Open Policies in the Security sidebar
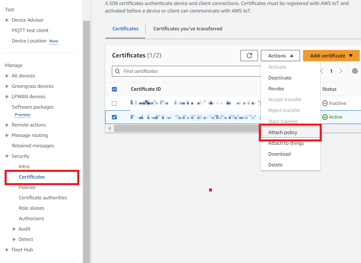Screen dimensions: 361x263 [27, 187]
